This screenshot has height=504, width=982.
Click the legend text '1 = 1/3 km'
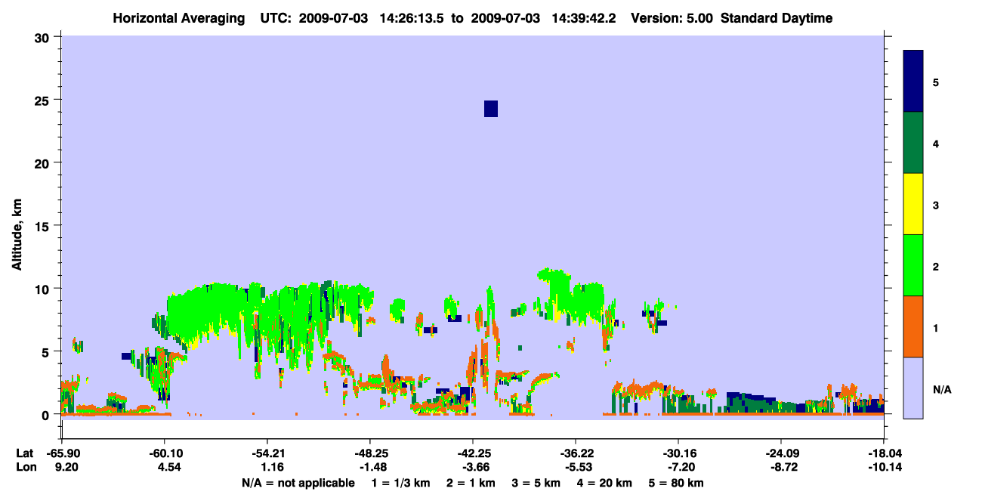pos(401,483)
